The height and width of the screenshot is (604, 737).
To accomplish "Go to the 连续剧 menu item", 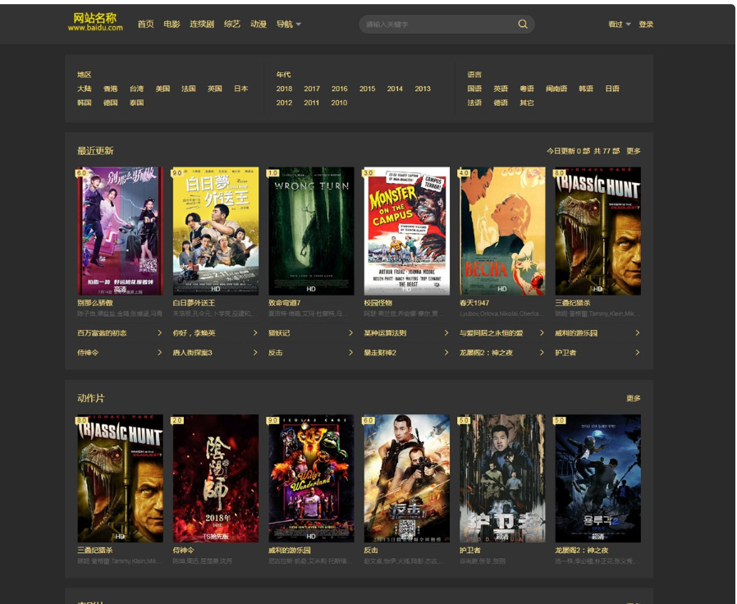I will click(202, 25).
